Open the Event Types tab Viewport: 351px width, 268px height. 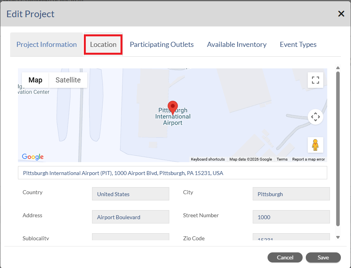point(298,45)
